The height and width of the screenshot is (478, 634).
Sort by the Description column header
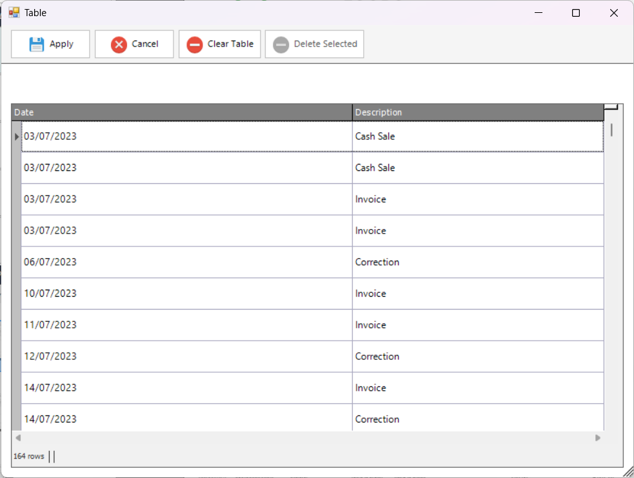coord(477,112)
